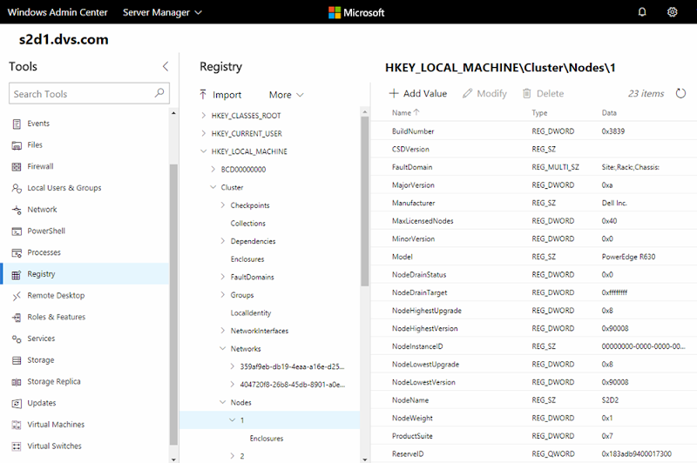Expand the NetworkInterfaces key
Image resolution: width=697 pixels, height=463 pixels.
tap(223, 330)
